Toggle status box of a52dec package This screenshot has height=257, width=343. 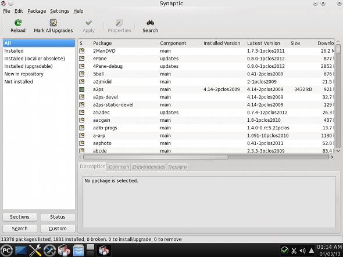[x=82, y=113]
